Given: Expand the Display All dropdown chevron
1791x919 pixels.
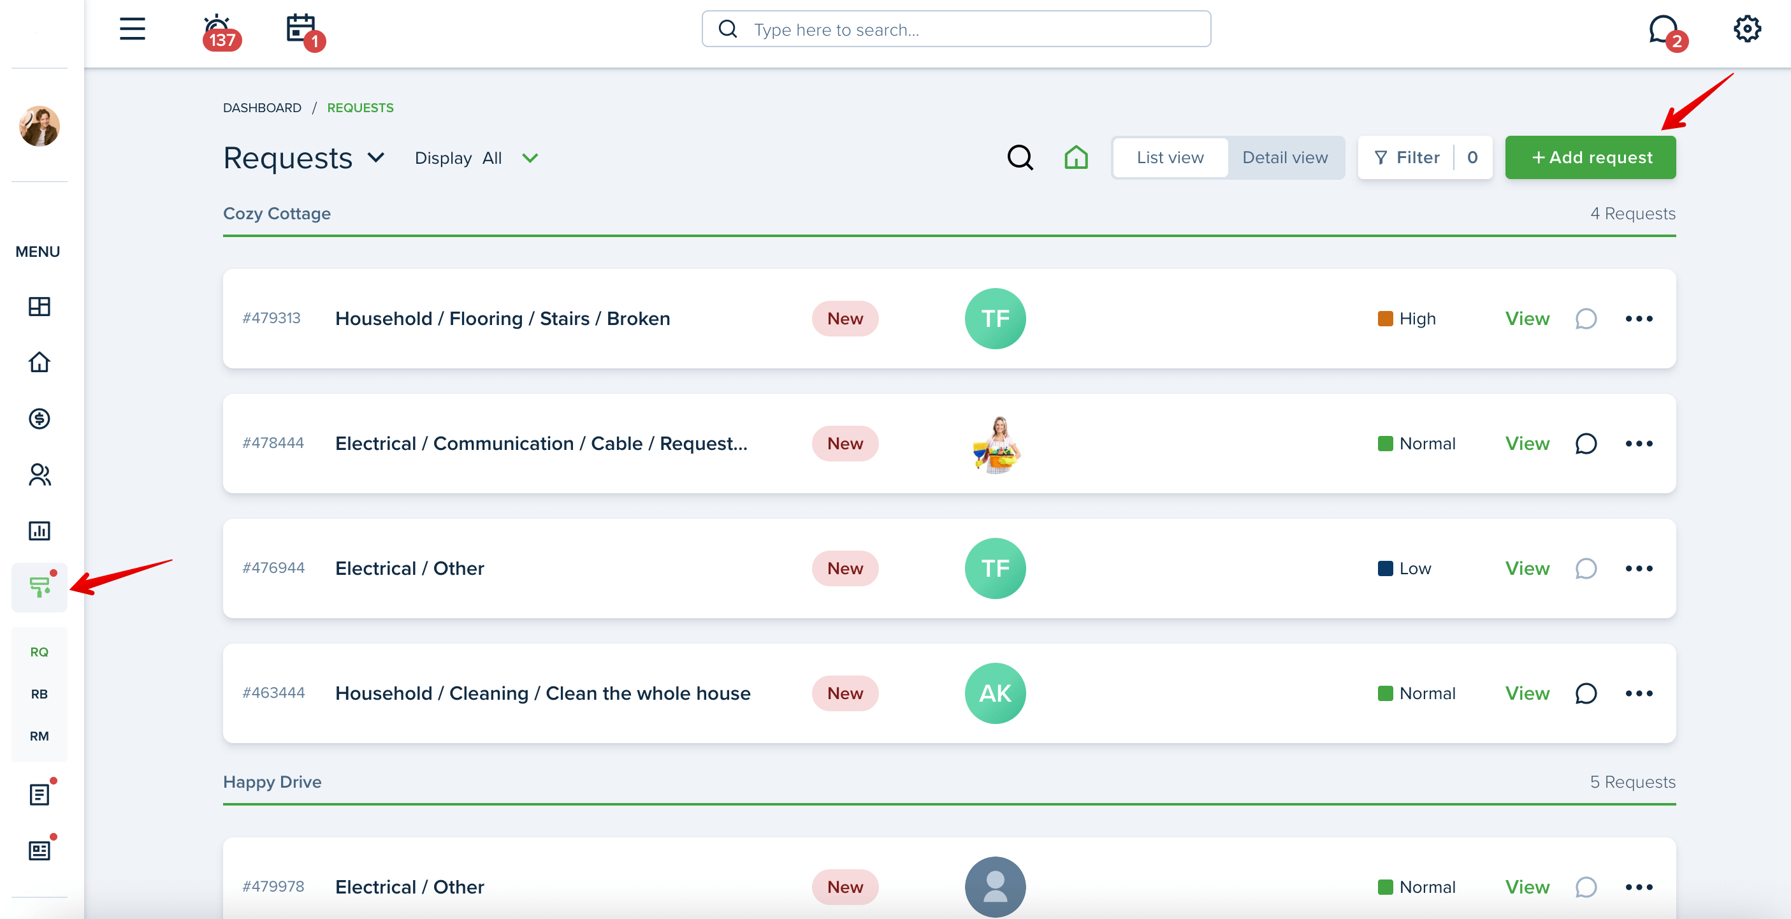Looking at the screenshot, I should pyautogui.click(x=530, y=159).
